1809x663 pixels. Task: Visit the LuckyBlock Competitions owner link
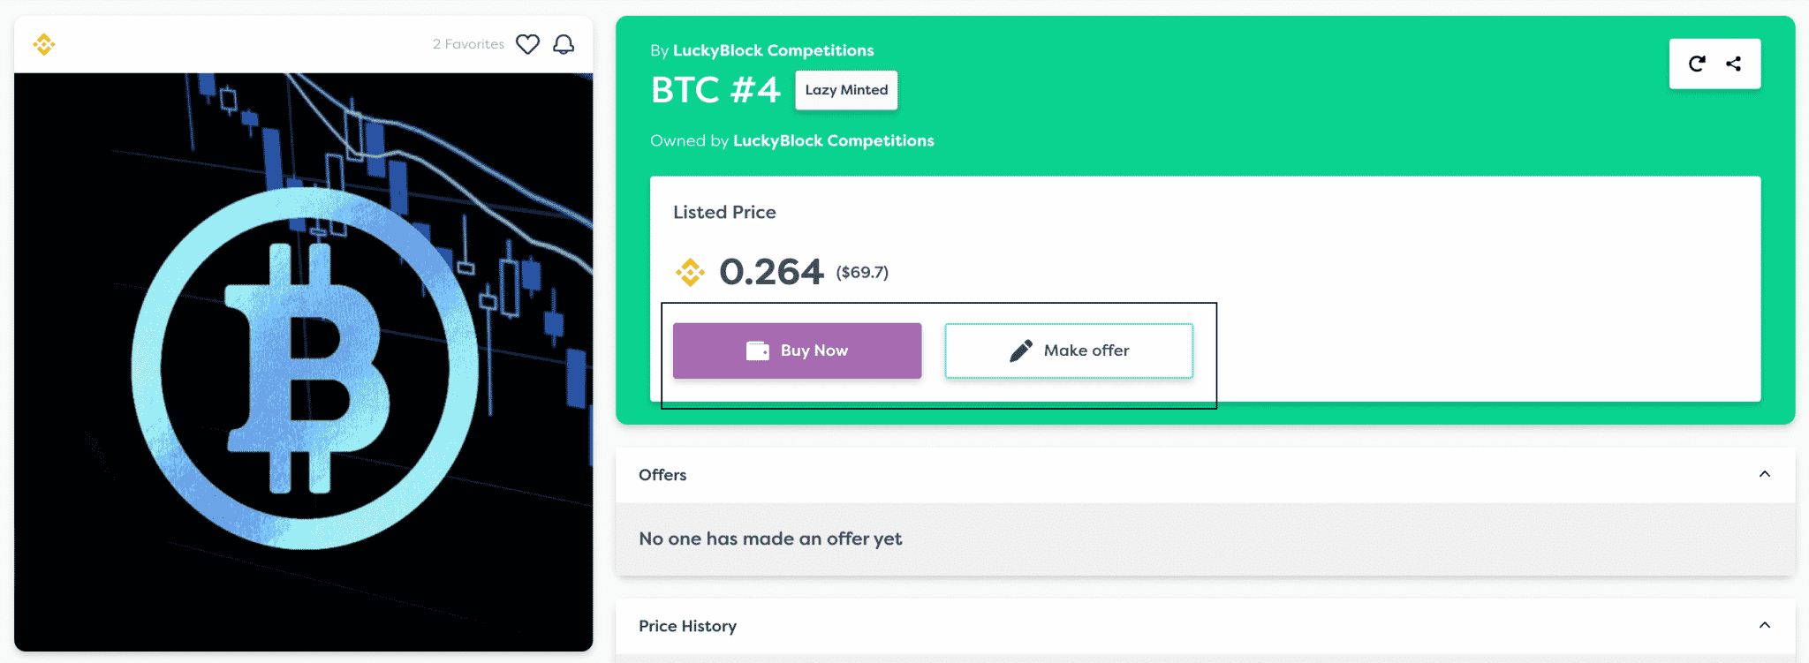833,140
